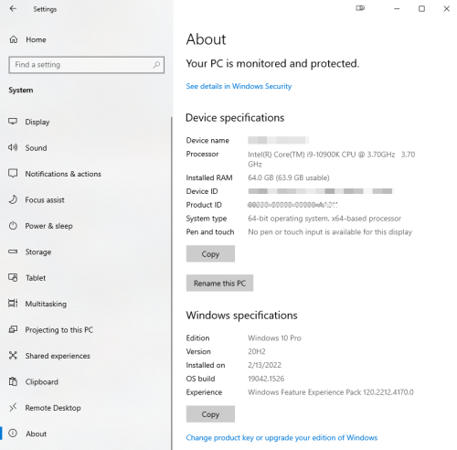This screenshot has height=450, width=457.
Task: Click the Windows 10 Pro edition value
Action: [x=274, y=338]
